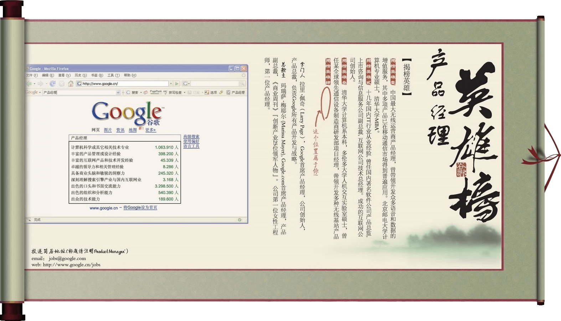Expand the Google toolbar search box dropdown
The image size is (561, 321).
tap(118, 93)
